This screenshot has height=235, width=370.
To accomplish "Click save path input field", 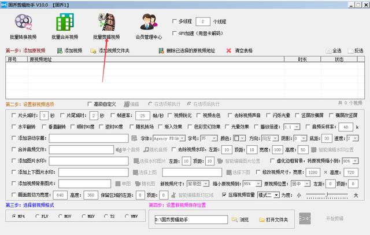I will tap(191, 219).
